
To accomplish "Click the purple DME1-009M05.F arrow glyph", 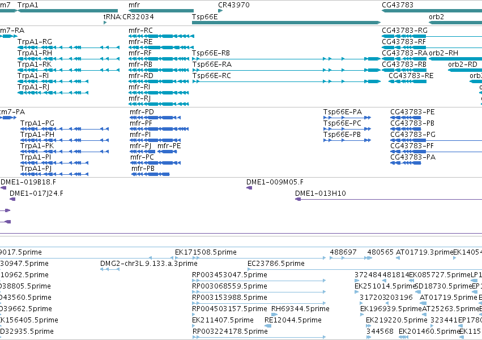I will tap(249, 188).
